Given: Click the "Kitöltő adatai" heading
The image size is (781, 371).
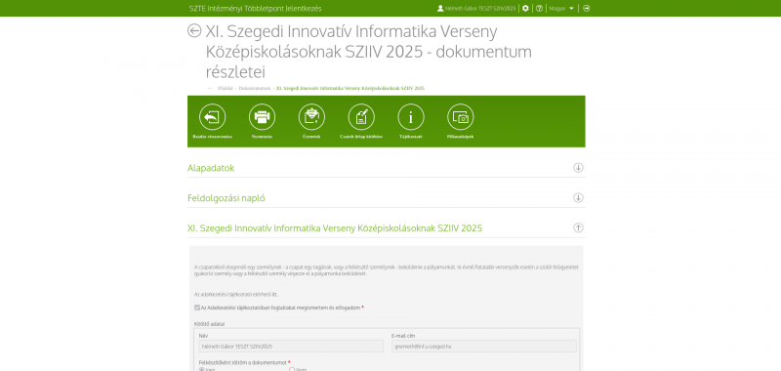Looking at the screenshot, I should [x=209, y=324].
